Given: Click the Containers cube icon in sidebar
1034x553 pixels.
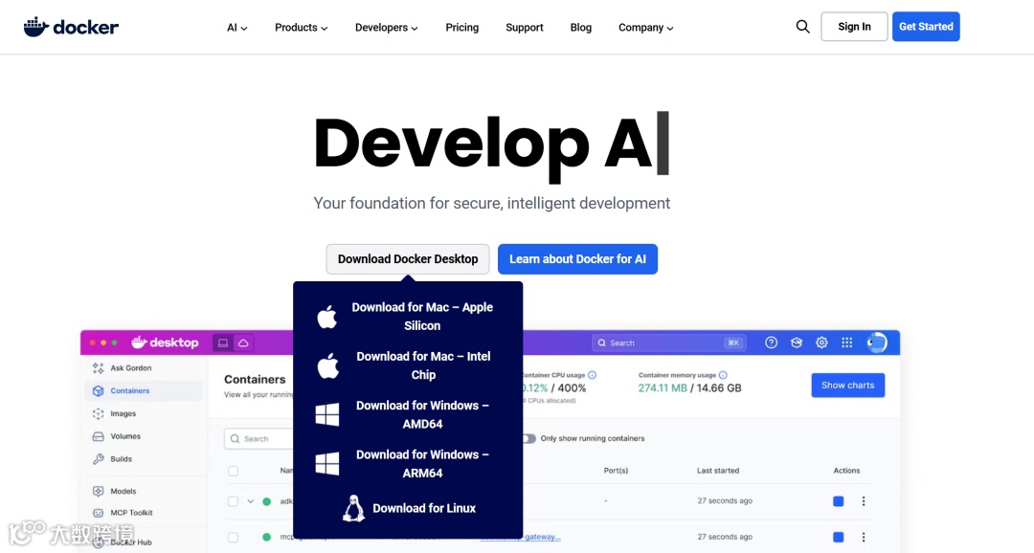Looking at the screenshot, I should click(x=99, y=391).
